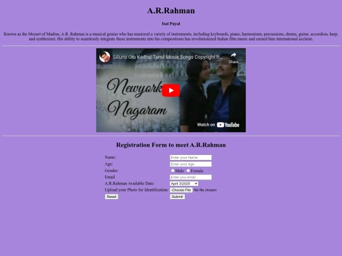Click 'Watch on YouTube' logo link
The image size is (342, 256).
[x=218, y=125]
